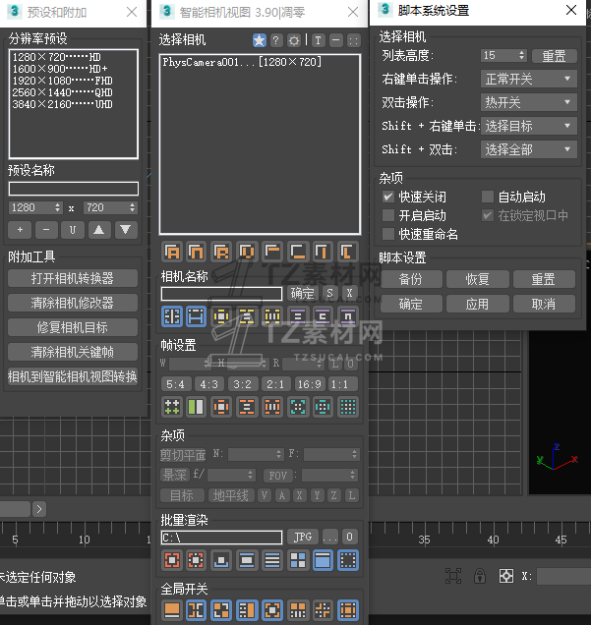Enable the 自动启动 checkbox
Screen dimensions: 591x625
(x=488, y=197)
